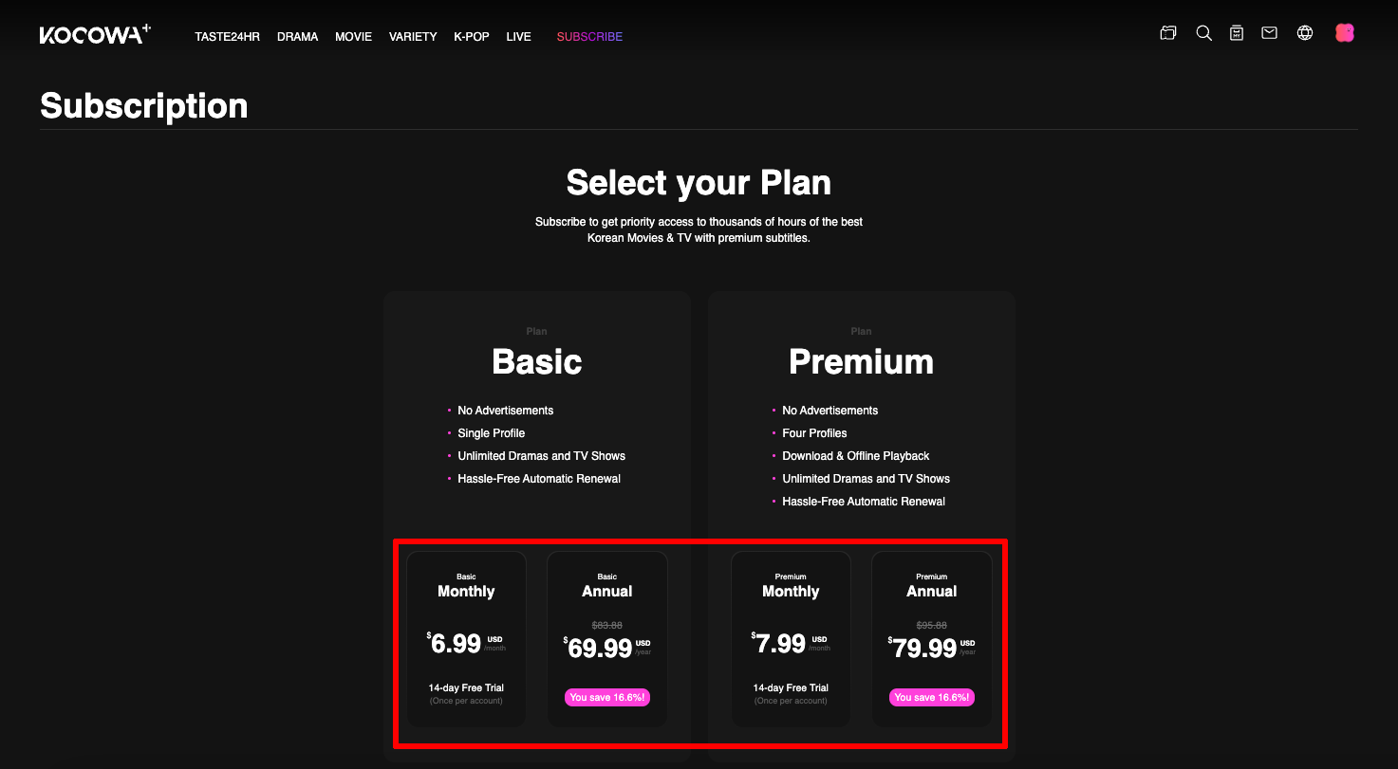Click the 14-day Free Trial label
This screenshot has height=769, width=1398.
tap(466, 687)
